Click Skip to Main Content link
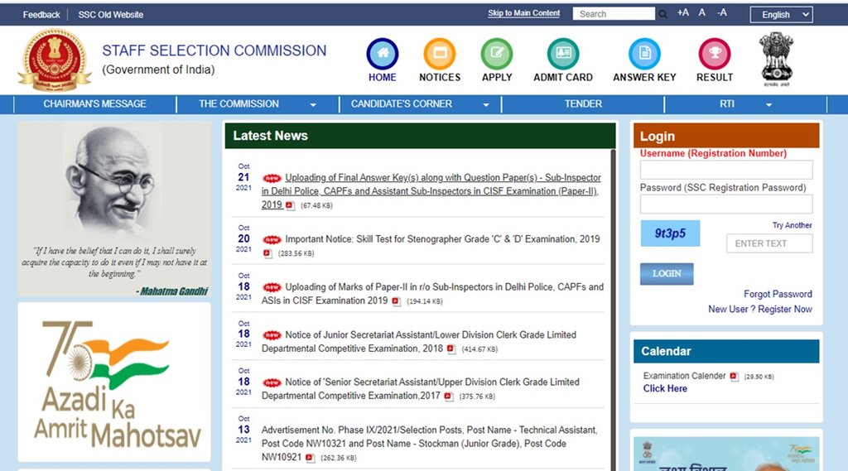 tap(523, 13)
